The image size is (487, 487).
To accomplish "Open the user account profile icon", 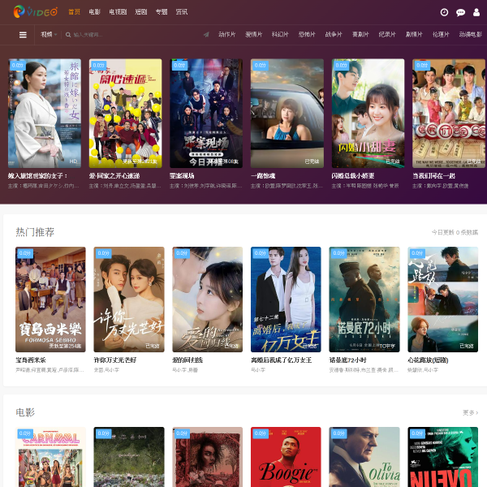I will point(476,12).
